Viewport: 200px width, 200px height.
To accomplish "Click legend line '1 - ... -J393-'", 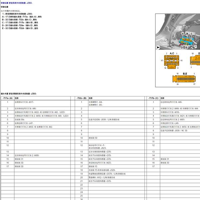I will tap(17, 14).
